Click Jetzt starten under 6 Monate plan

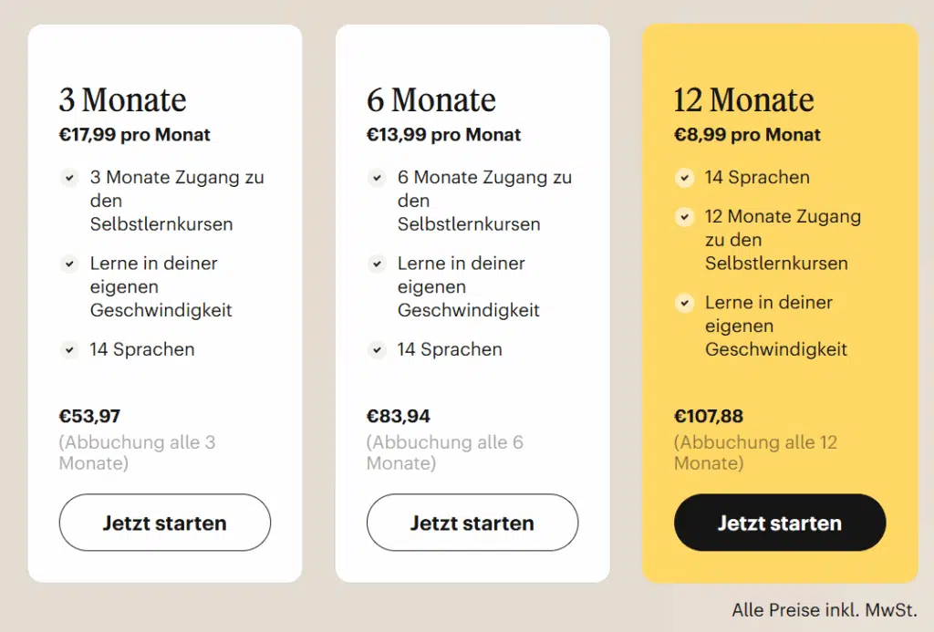(x=472, y=523)
